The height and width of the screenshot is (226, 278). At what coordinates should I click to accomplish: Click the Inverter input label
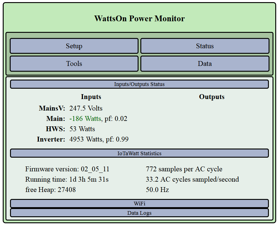click(51, 139)
